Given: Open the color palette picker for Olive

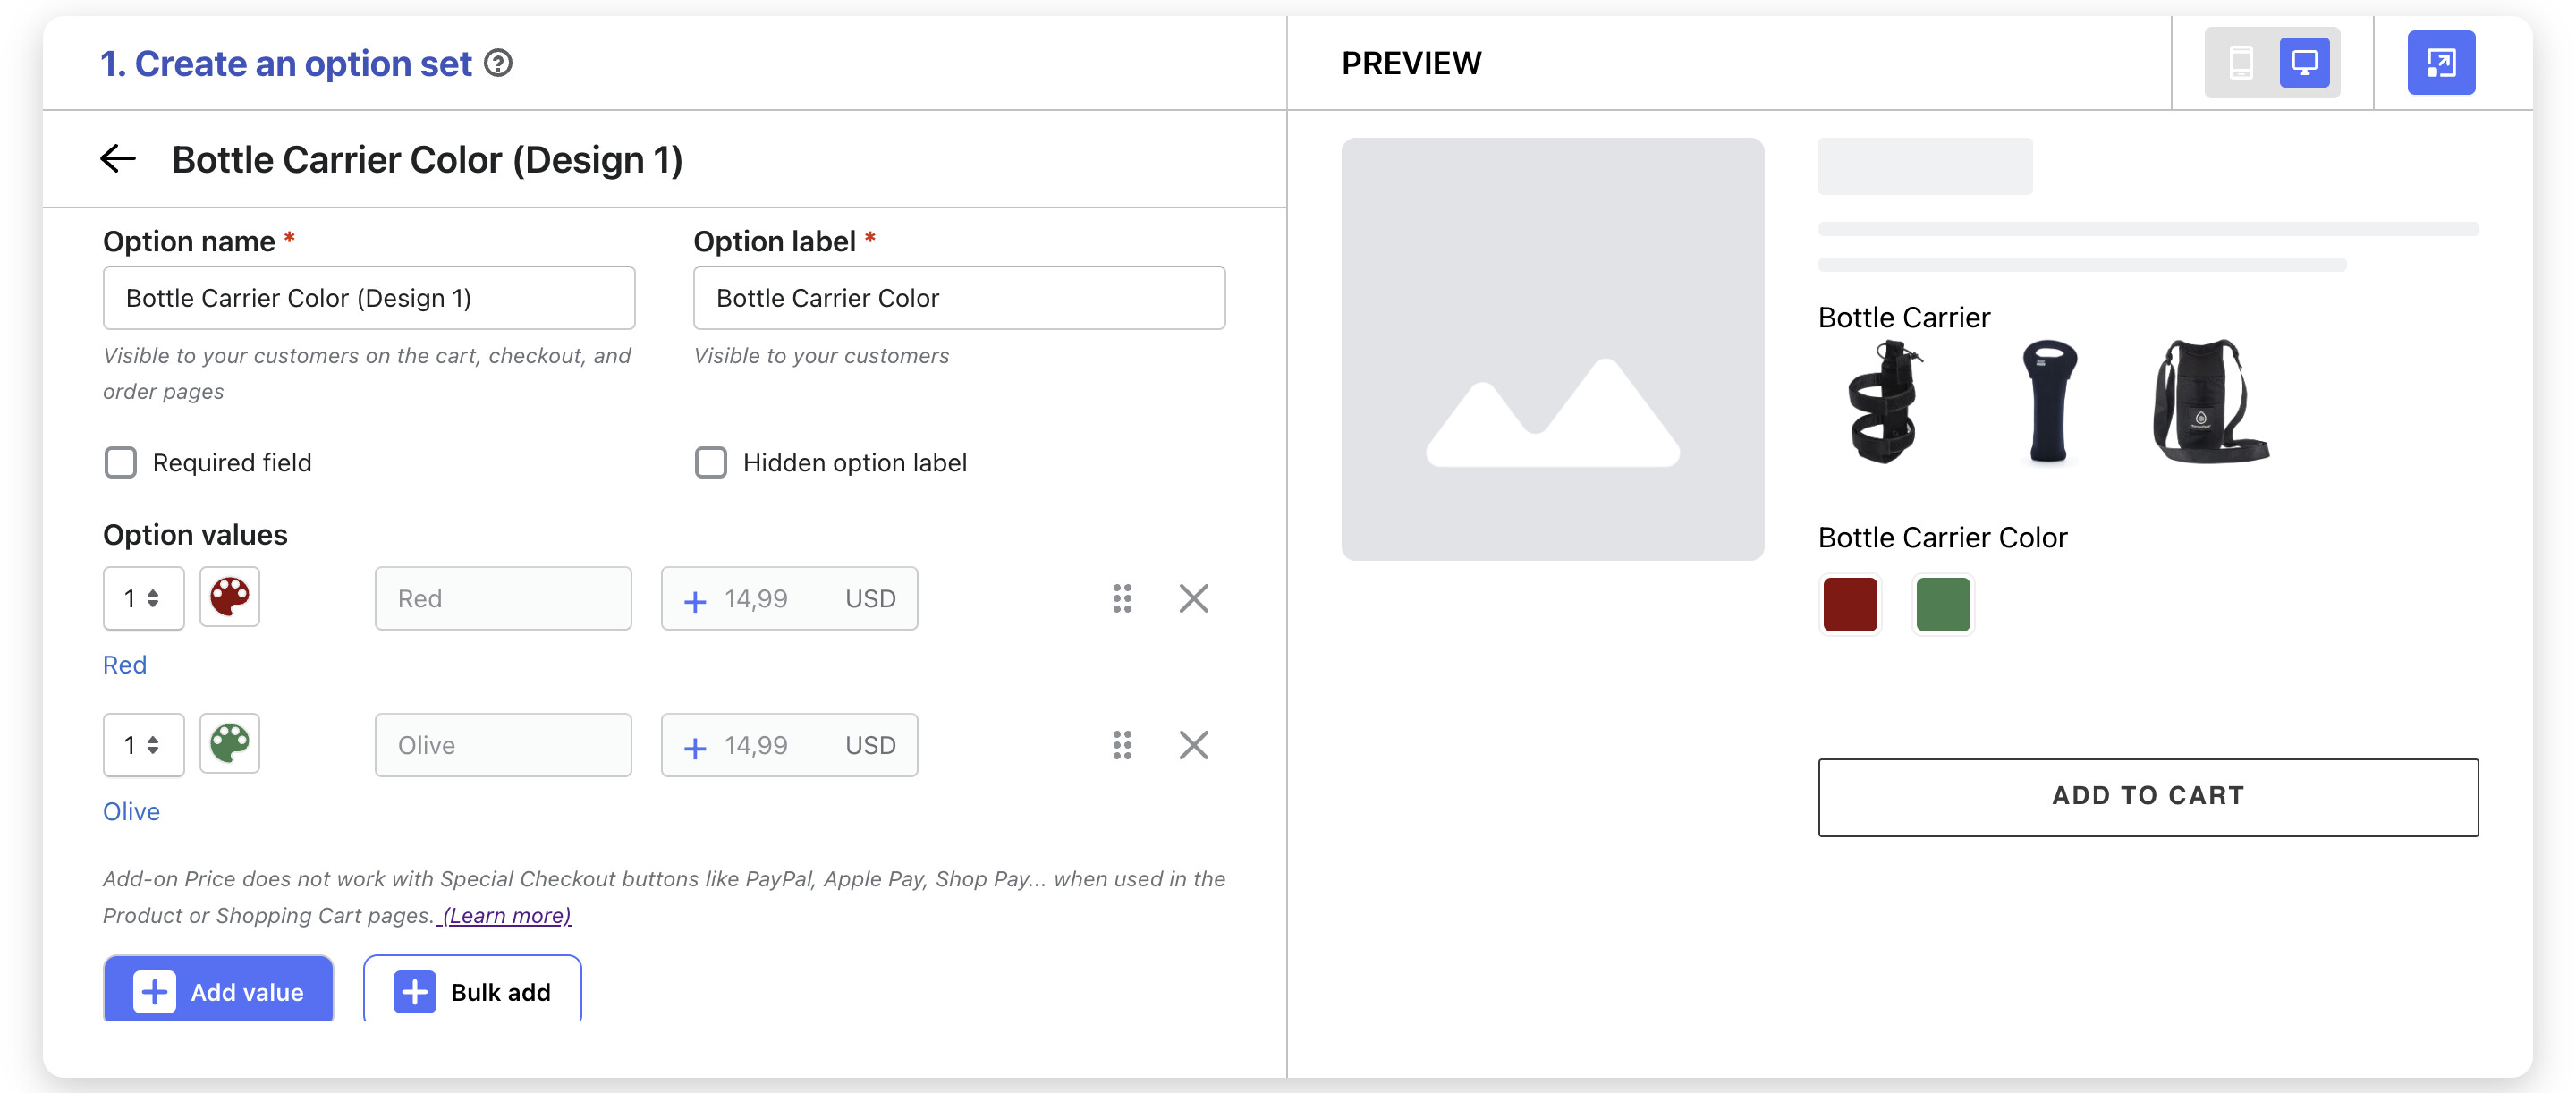Looking at the screenshot, I should point(229,743).
